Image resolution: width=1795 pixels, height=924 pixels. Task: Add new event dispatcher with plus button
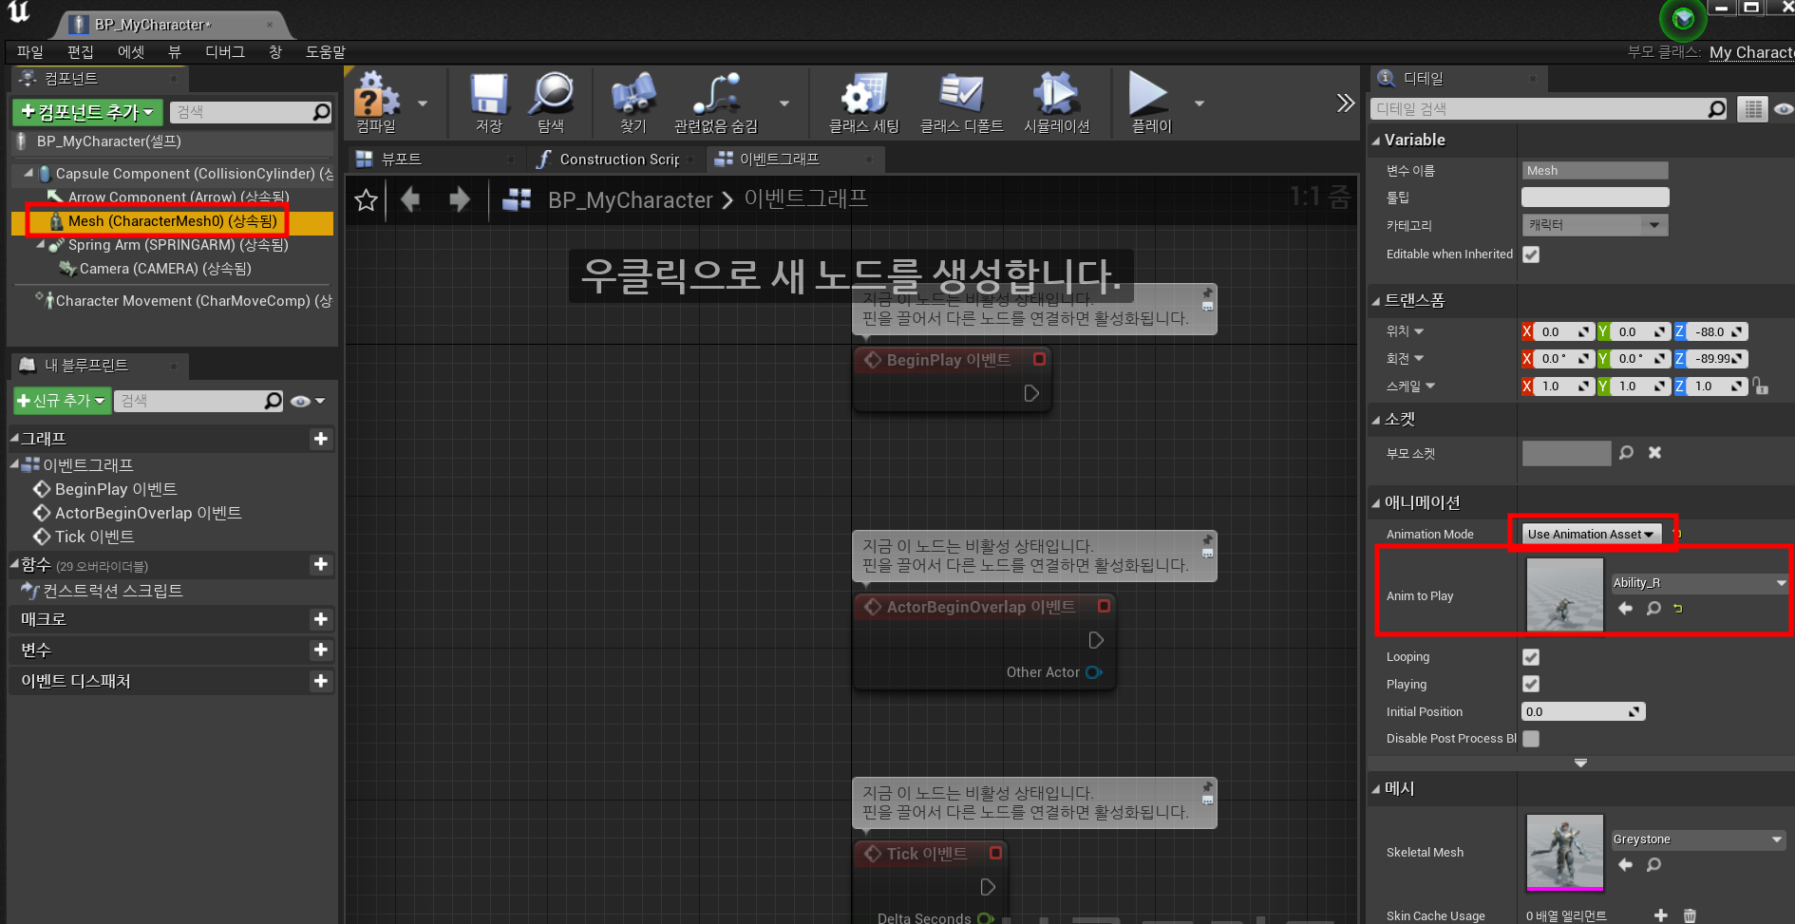(x=321, y=681)
